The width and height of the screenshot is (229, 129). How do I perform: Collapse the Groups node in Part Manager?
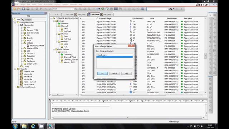click(x=54, y=21)
